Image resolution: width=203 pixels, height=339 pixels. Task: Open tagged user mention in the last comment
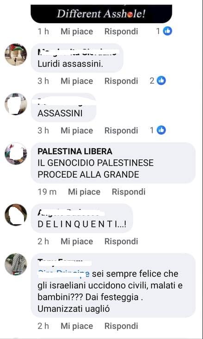[x=63, y=274]
